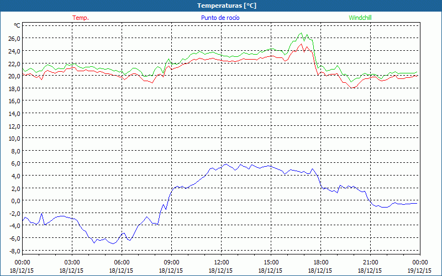
Task: Click the 19/12/15 date label
Action: (419, 270)
